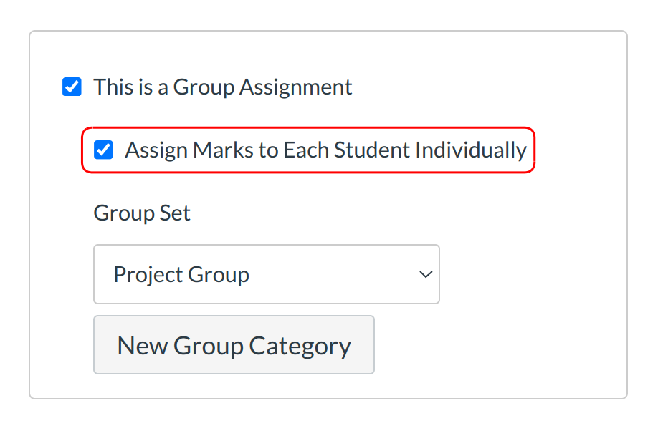The width and height of the screenshot is (658, 431).
Task: Select the 'Project Group' text in the combo box
Action: (181, 274)
